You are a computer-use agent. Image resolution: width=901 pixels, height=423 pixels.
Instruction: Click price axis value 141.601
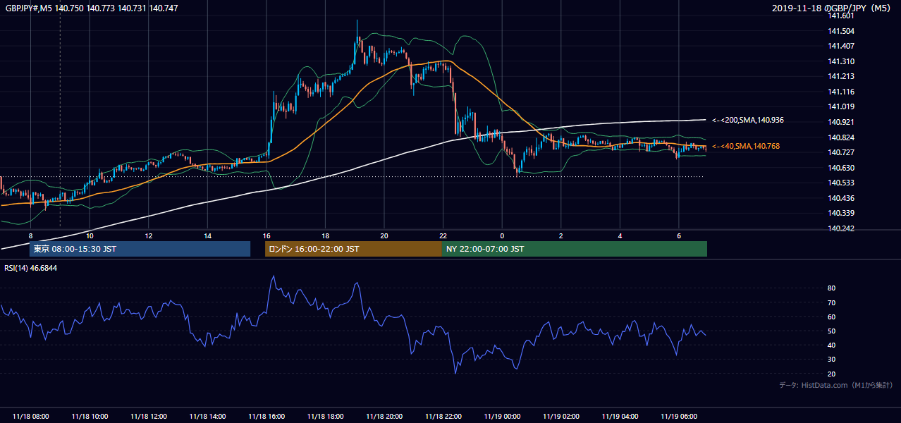tap(841, 16)
